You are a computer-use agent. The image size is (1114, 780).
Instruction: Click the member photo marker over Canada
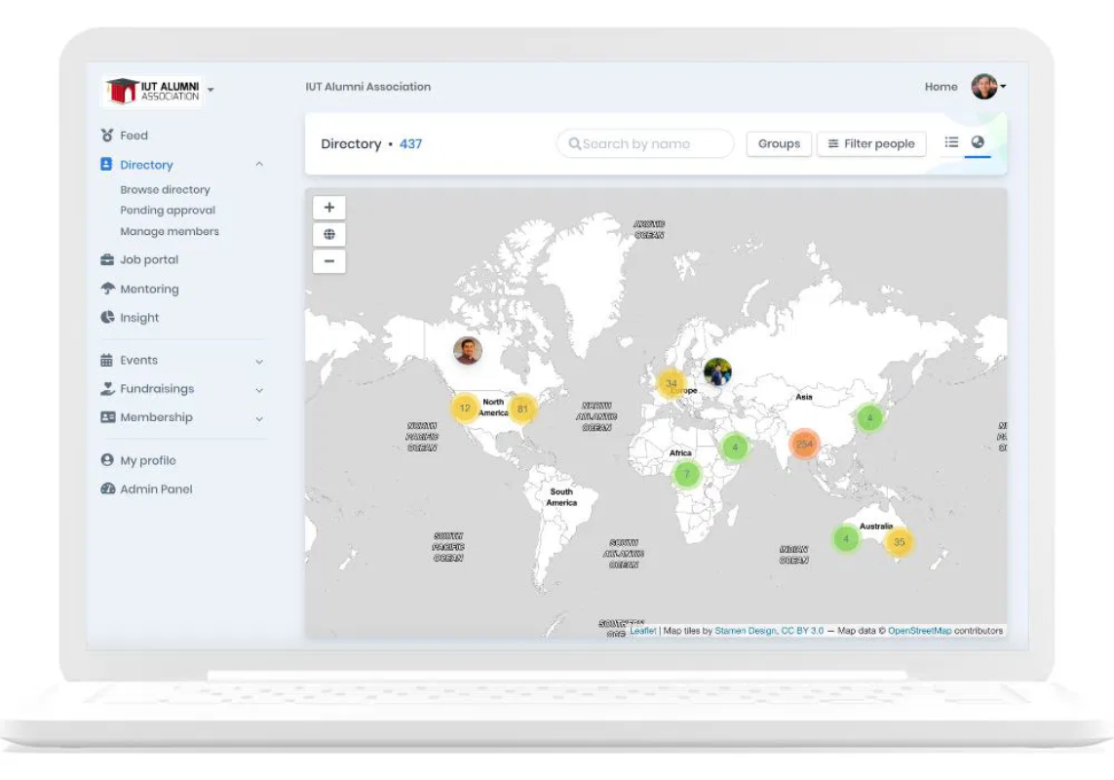(468, 351)
